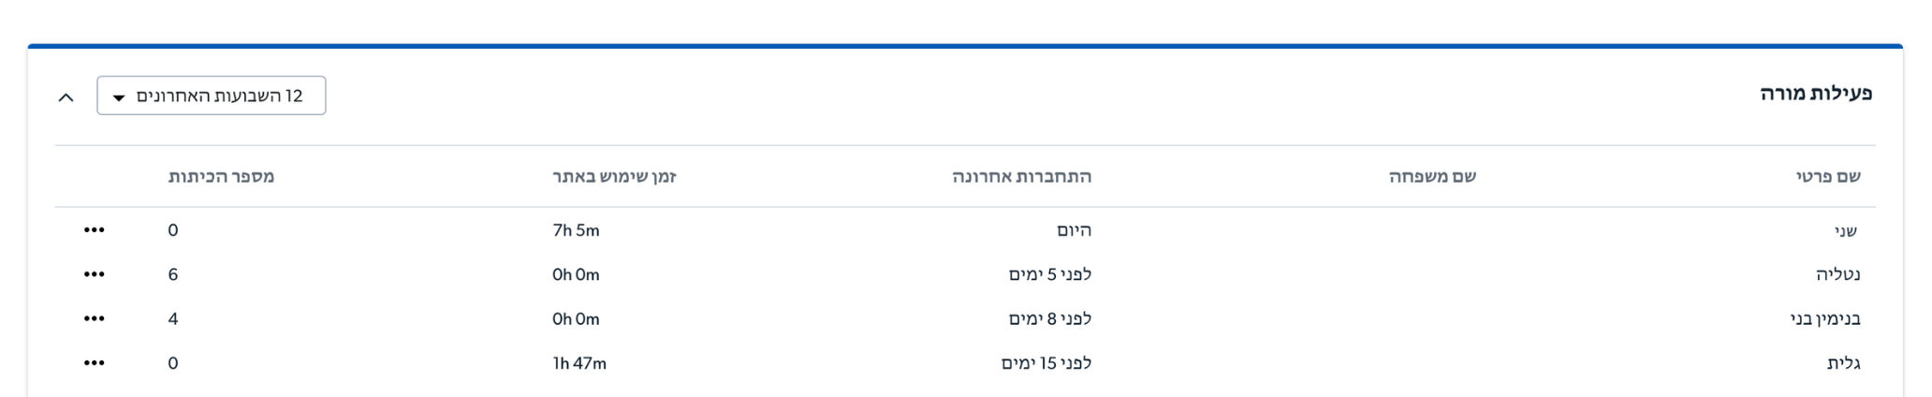This screenshot has width=1932, height=397.
Task: Sort by התחברות אחרונה column header
Action: (x=1022, y=176)
